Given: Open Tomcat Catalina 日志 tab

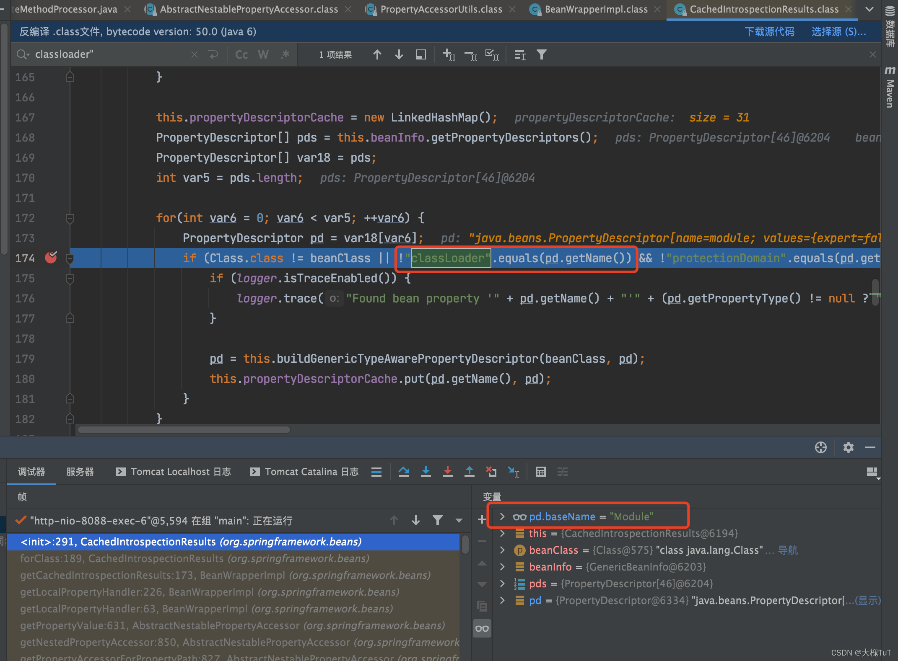Looking at the screenshot, I should [304, 472].
